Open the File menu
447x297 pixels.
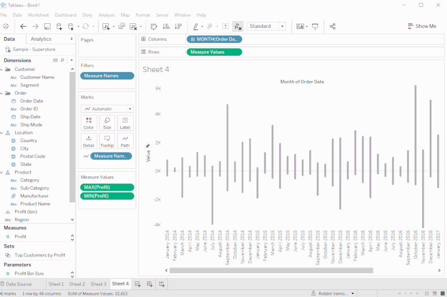click(3, 15)
